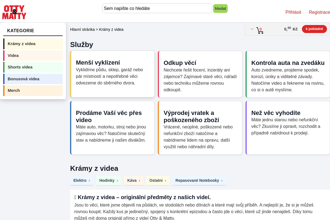
Task: Open the Odkup věcí service card
Action: point(200,74)
